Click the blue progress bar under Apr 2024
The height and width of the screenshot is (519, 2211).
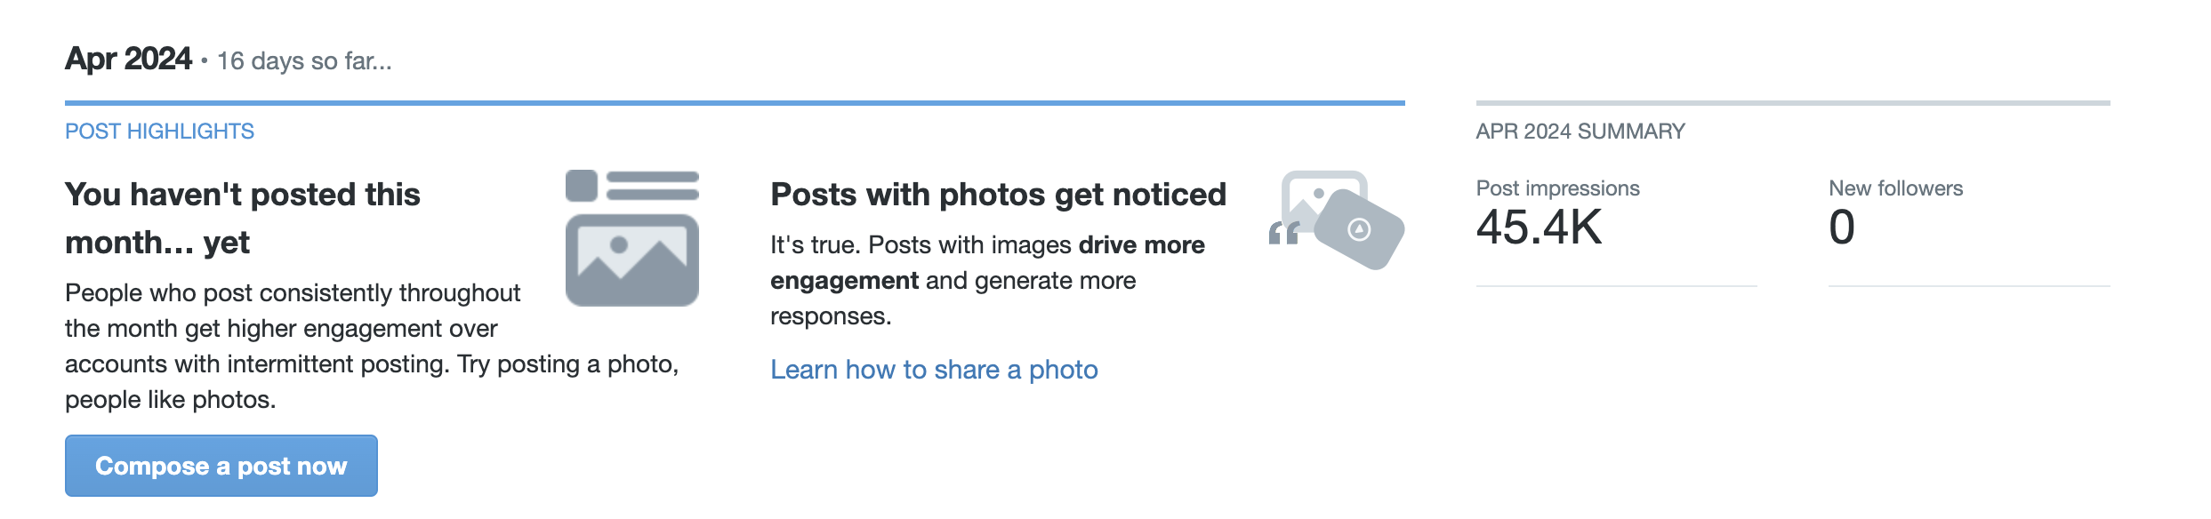735,103
